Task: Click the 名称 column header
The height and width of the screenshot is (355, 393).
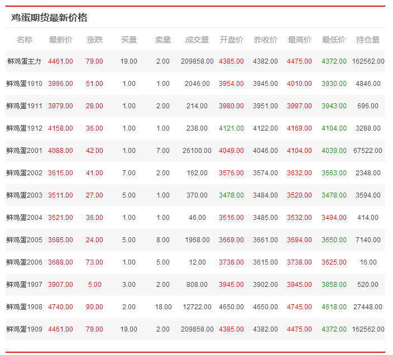Action: (x=25, y=40)
